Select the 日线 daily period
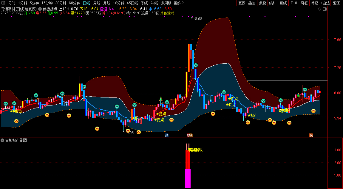343x189 pixels. pyautogui.click(x=86, y=3)
